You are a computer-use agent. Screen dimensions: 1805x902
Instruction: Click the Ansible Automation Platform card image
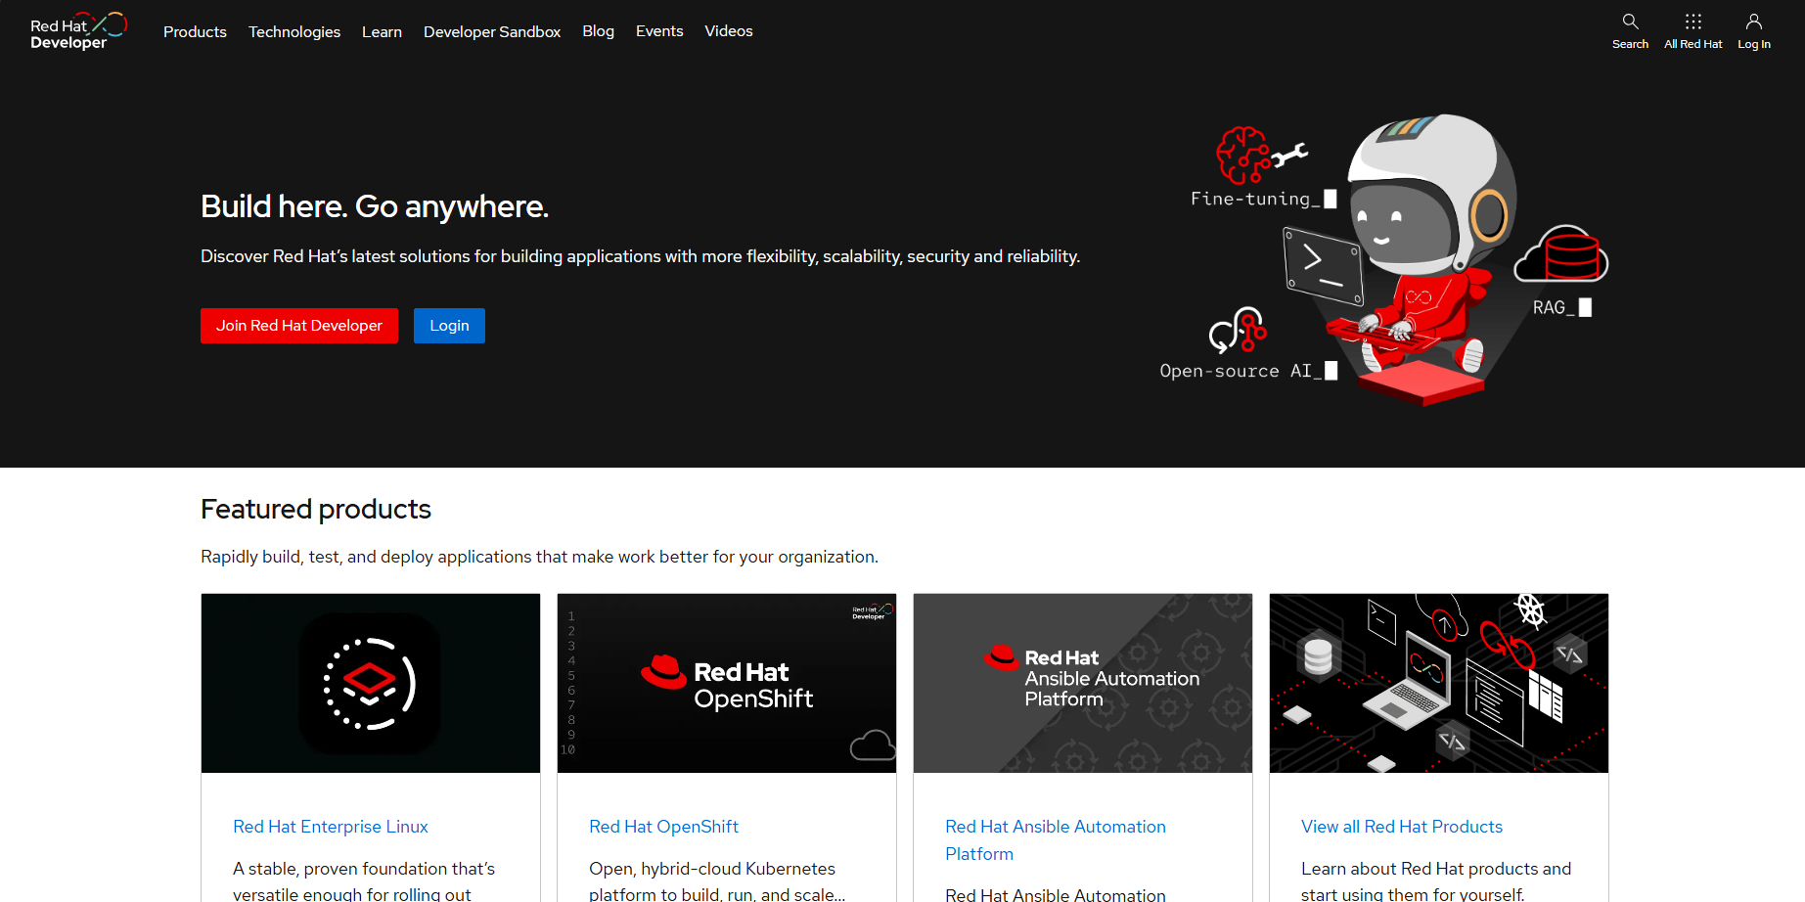coord(1083,683)
